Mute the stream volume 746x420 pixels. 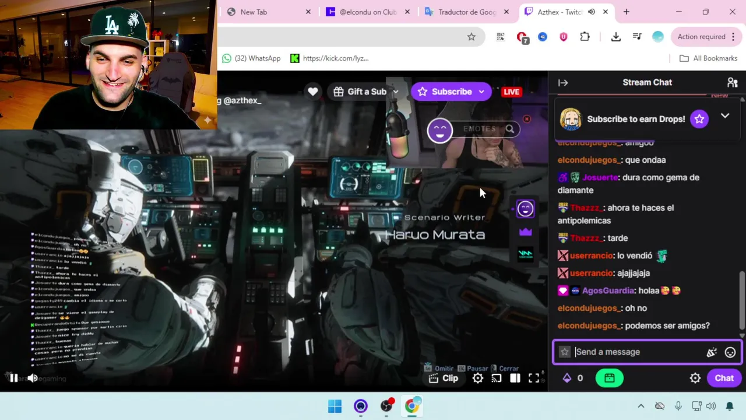[33, 378]
